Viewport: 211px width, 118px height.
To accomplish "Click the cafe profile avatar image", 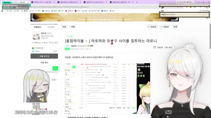I will (x=36, y=36).
